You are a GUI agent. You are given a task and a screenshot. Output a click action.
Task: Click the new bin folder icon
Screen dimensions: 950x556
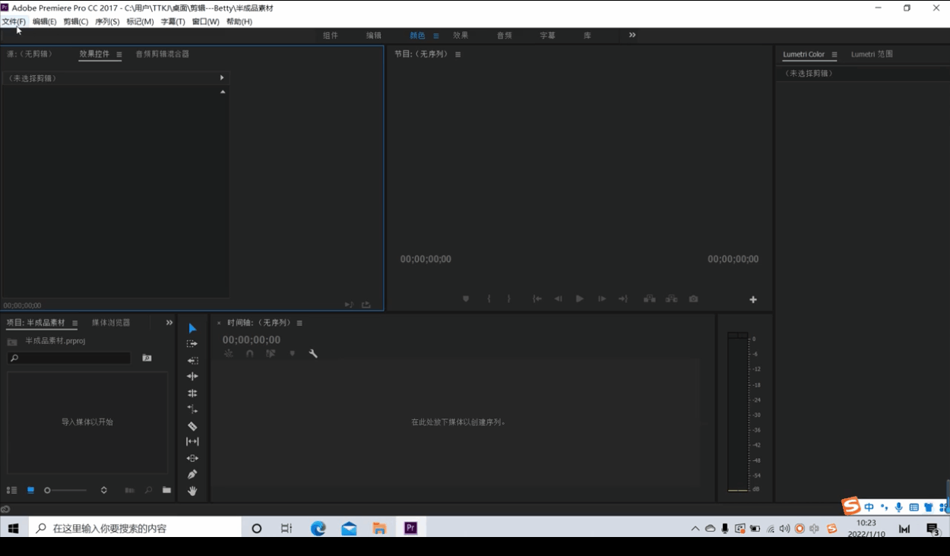pos(166,491)
